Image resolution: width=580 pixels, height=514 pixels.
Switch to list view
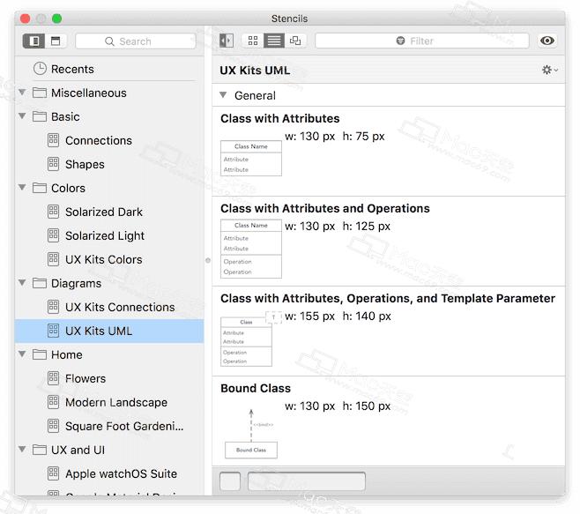pyautogui.click(x=274, y=41)
